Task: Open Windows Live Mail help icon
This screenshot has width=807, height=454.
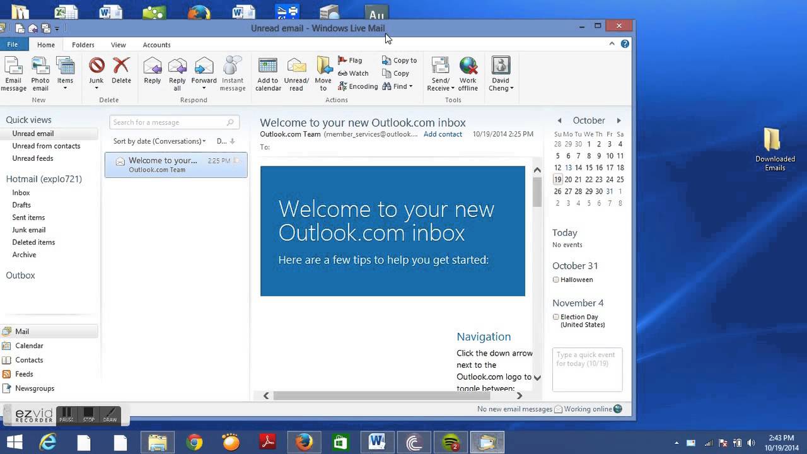Action: click(625, 44)
